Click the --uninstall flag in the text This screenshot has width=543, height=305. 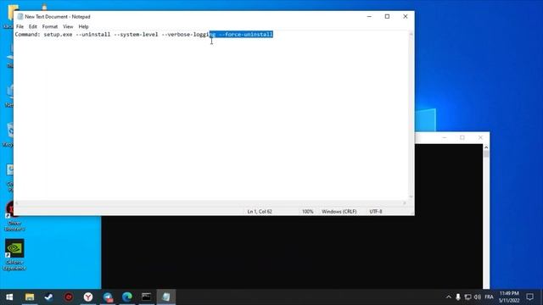tap(92, 34)
